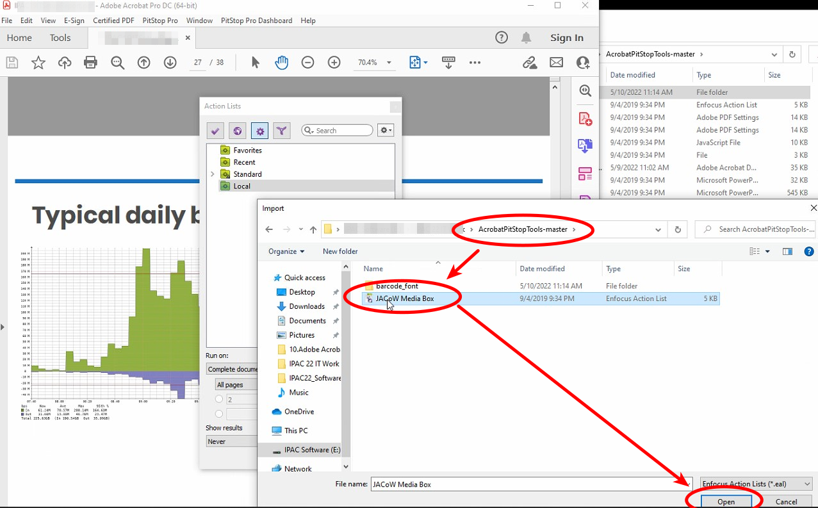
Task: Go to next page with down arrow icon
Action: coord(170,62)
